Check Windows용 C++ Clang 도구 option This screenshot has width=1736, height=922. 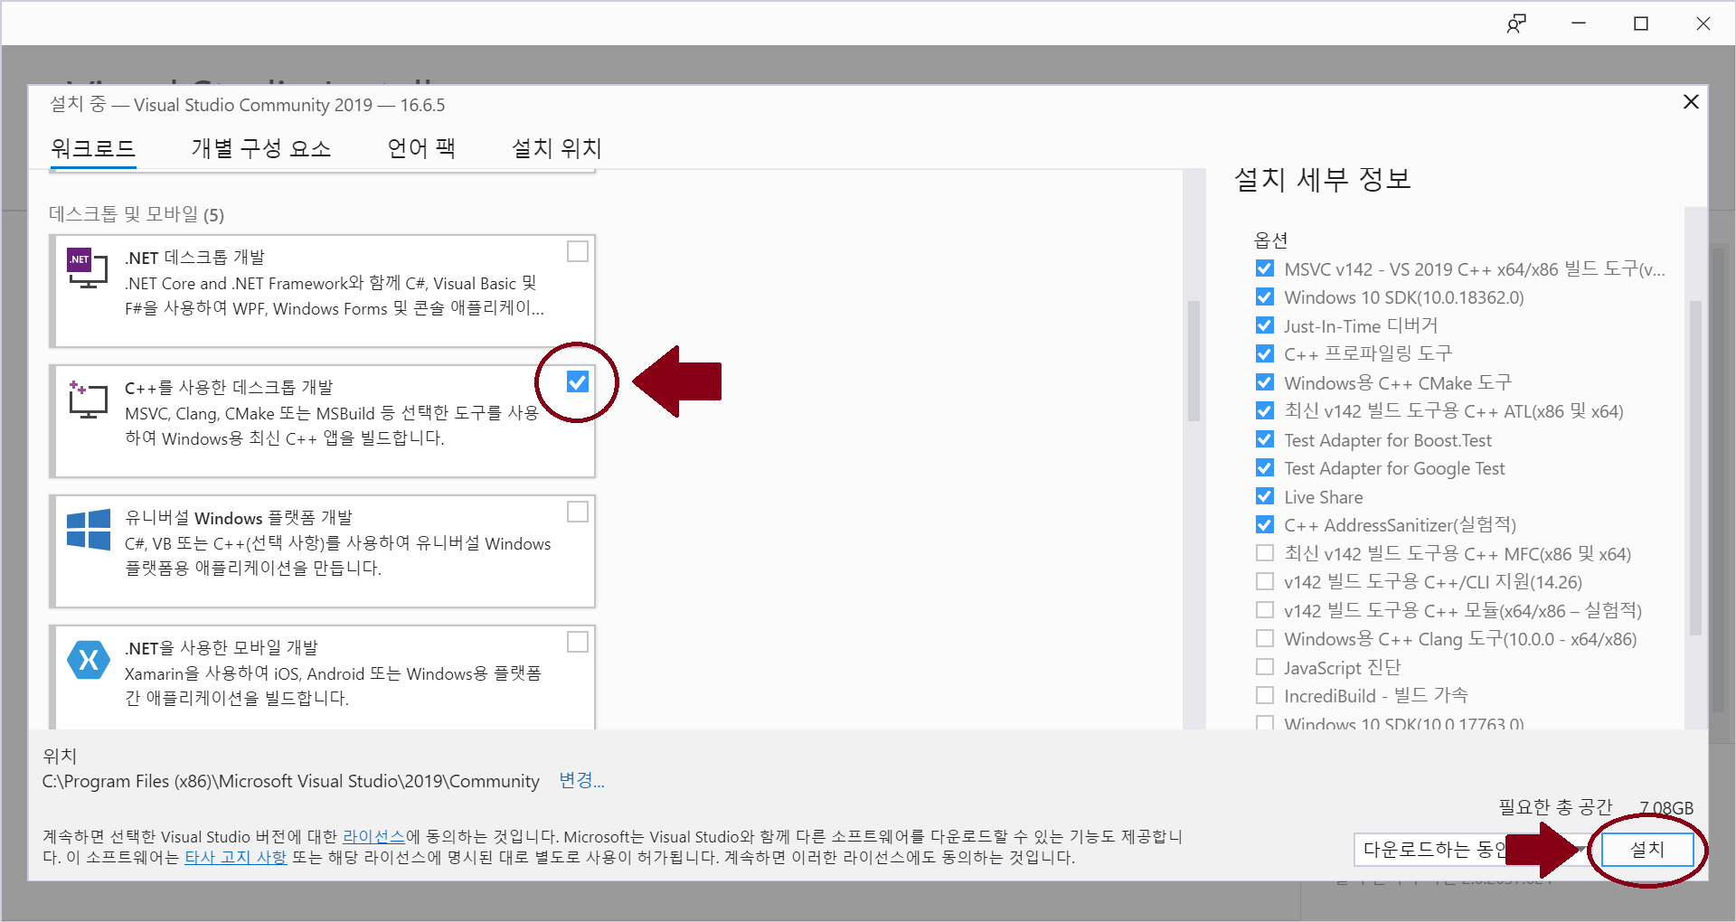pos(1265,638)
